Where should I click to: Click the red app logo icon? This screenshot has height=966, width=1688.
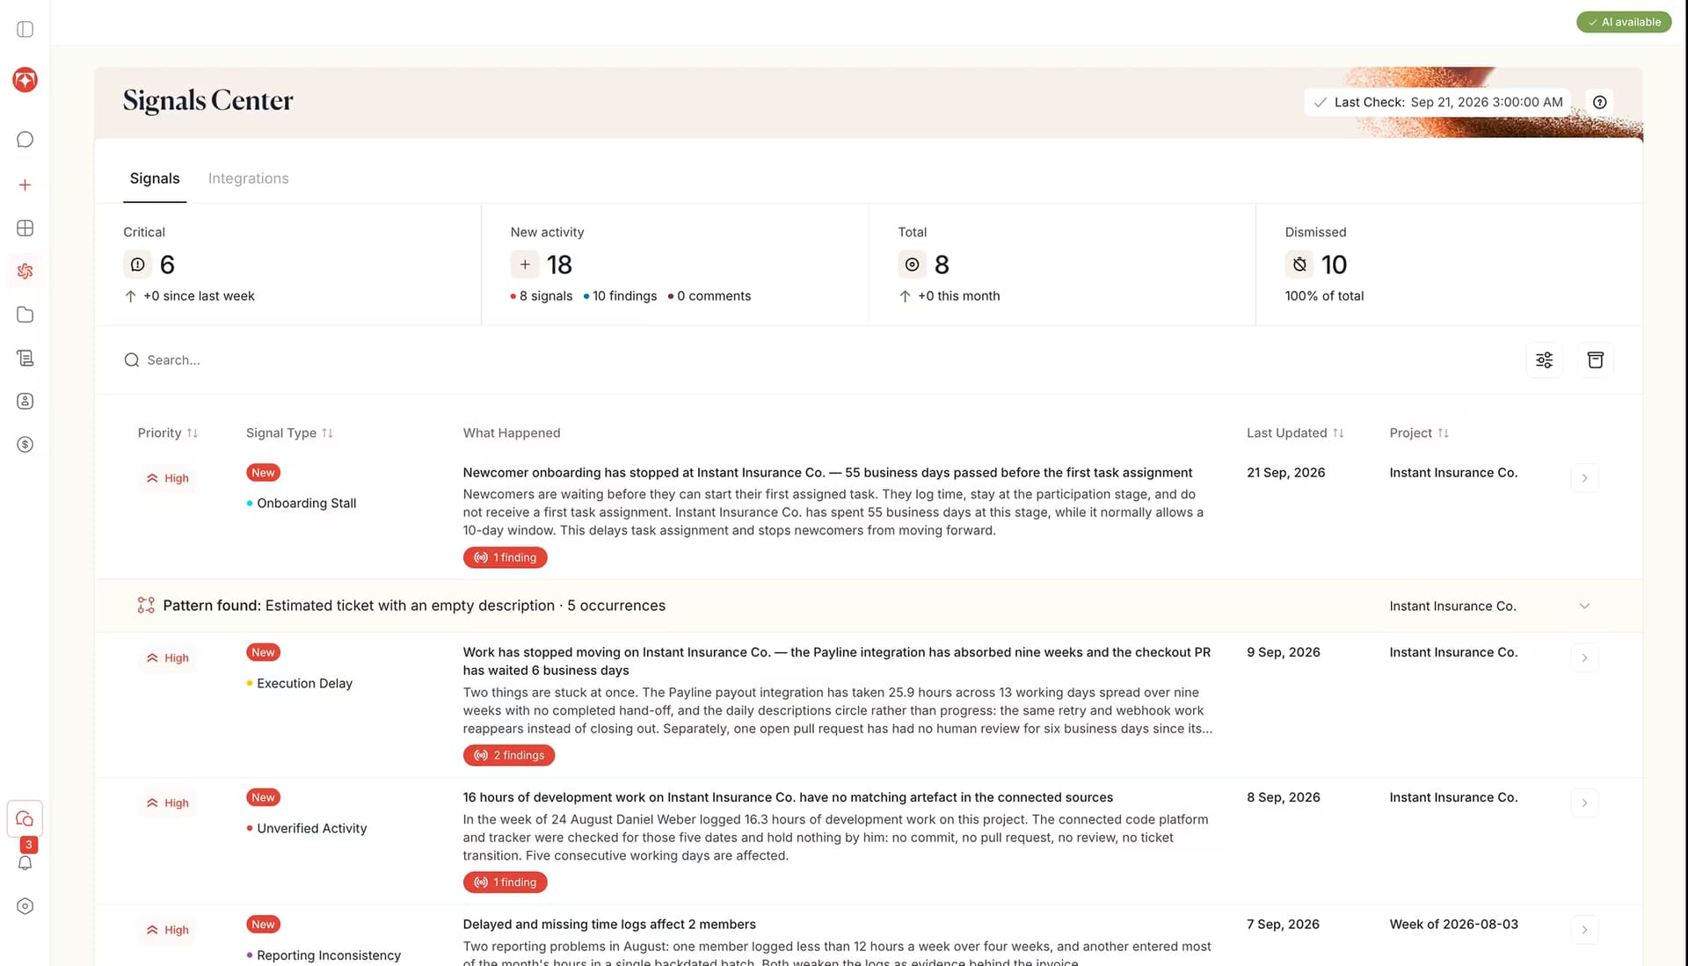25,80
